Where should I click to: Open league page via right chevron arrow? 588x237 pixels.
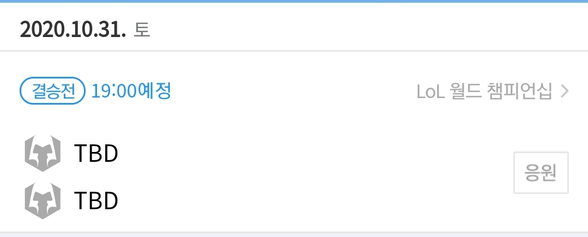click(x=565, y=91)
